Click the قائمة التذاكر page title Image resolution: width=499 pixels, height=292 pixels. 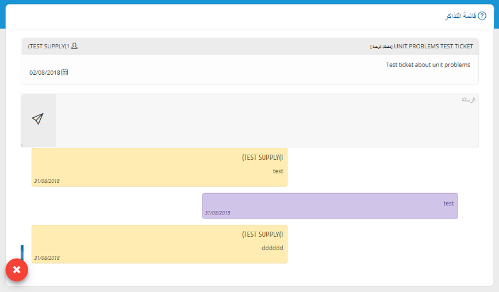point(459,16)
